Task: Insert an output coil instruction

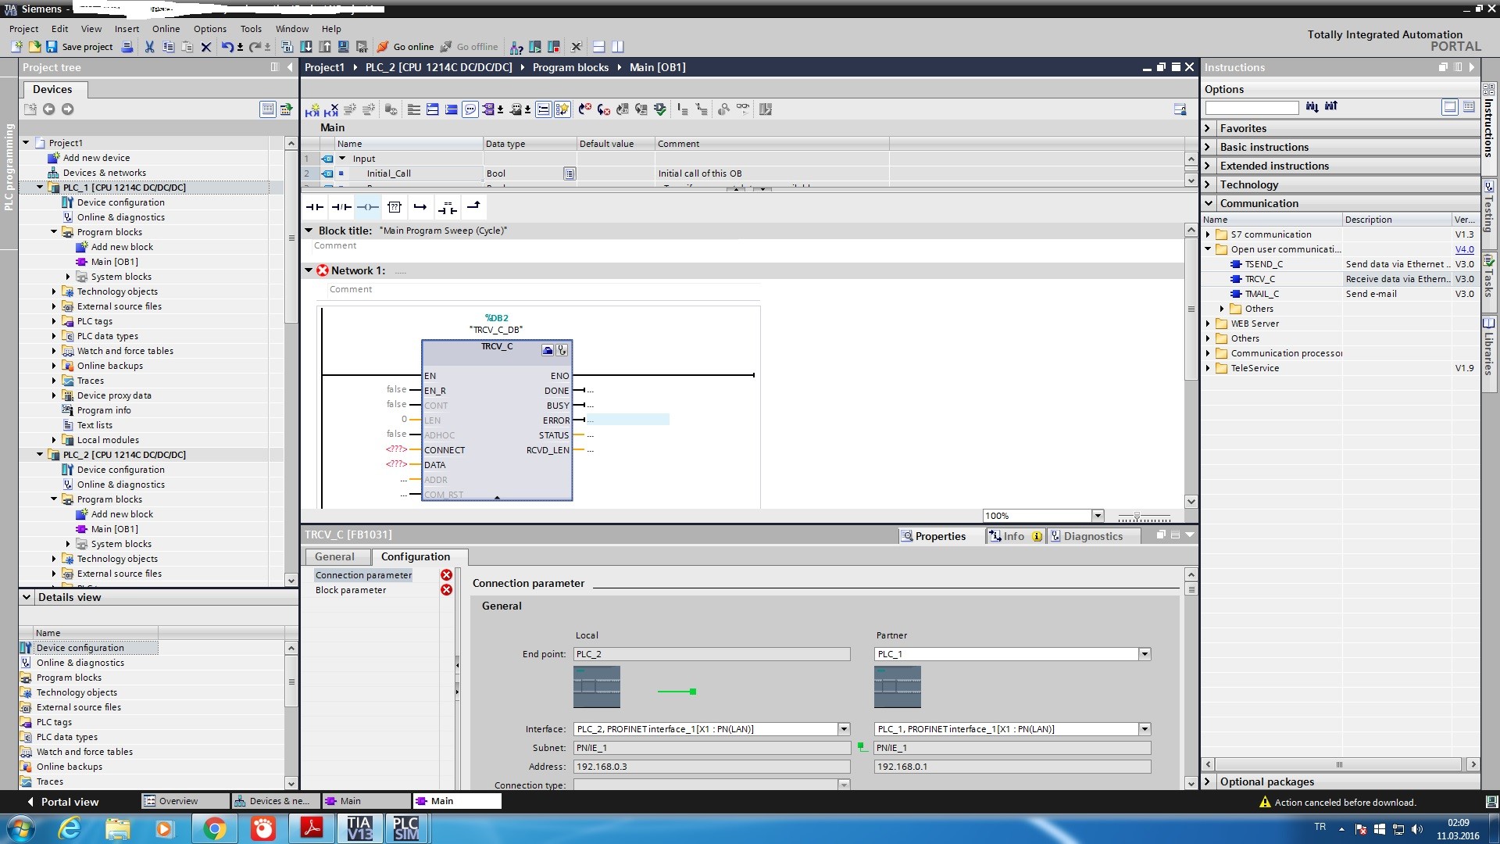Action: click(x=368, y=207)
